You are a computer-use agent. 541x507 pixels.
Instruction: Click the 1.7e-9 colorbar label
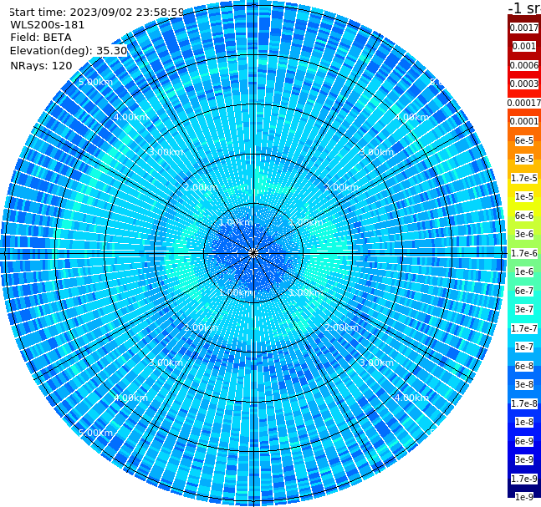click(x=524, y=479)
